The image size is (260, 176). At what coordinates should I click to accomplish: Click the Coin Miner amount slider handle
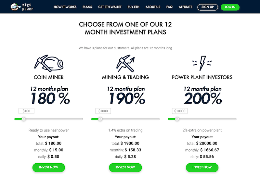tap(23, 119)
